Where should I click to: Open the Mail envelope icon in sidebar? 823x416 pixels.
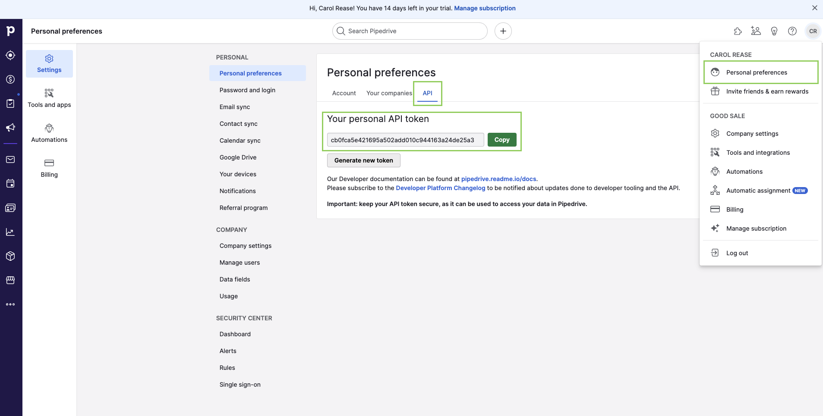pos(11,160)
